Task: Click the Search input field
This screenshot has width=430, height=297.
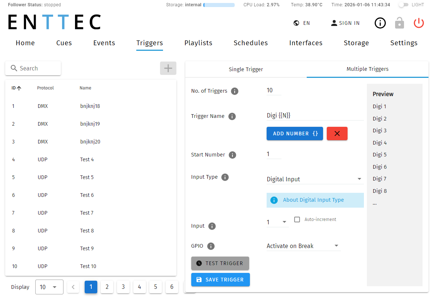Action: [x=33, y=68]
